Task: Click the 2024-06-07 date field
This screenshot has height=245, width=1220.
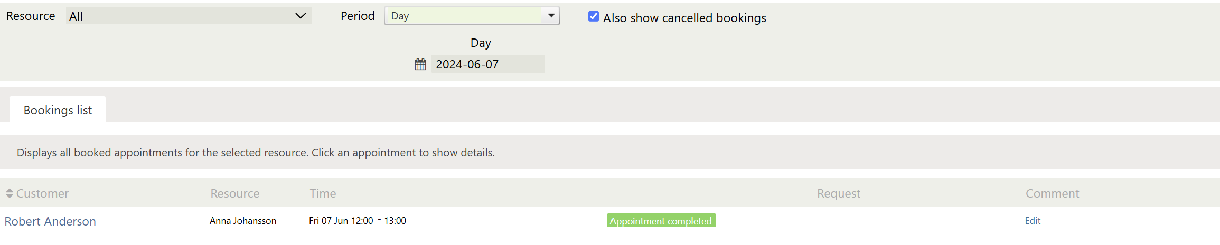Action: point(487,64)
